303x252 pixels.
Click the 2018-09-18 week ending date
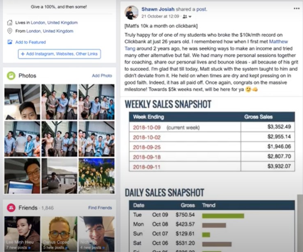[x=147, y=157]
